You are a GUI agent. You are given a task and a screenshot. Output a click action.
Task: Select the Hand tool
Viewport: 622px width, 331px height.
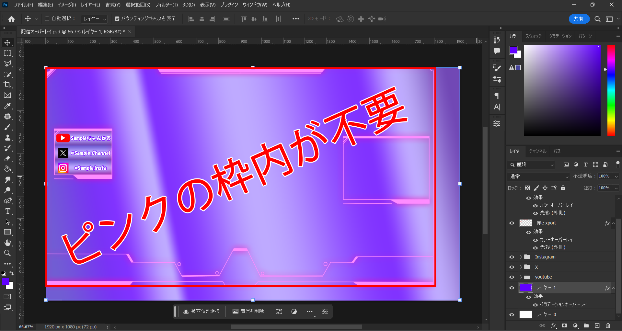point(7,243)
